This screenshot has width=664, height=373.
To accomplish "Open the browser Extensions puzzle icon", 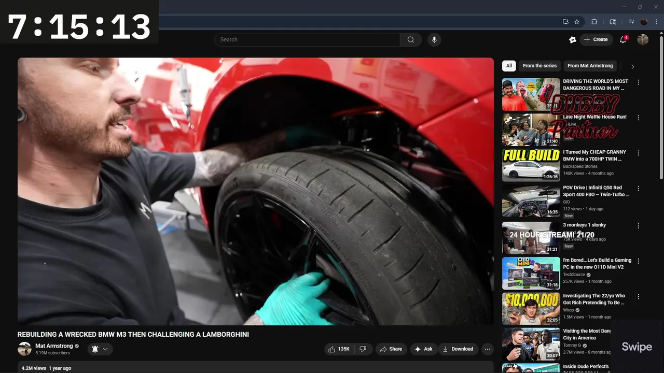I will click(594, 22).
